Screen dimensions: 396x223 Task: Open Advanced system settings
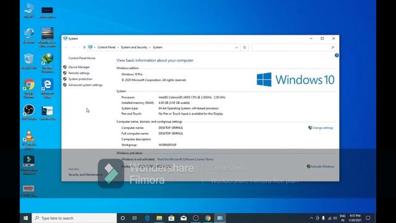click(x=85, y=85)
